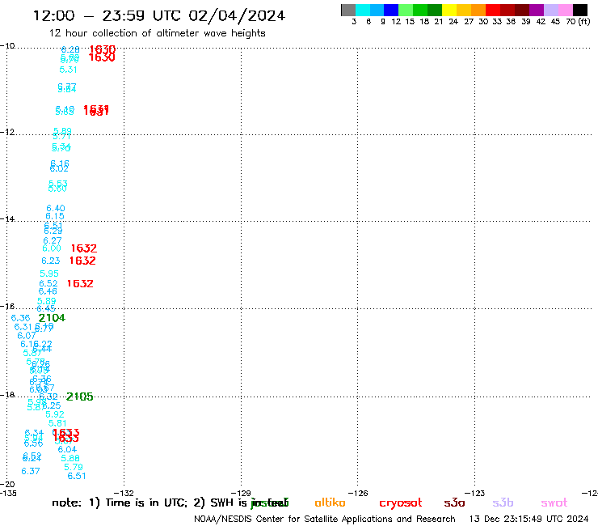The height and width of the screenshot is (526, 598).
Task: Click the "12 hour collection of altimeter wave heights" subtitle
Action: click(x=157, y=33)
